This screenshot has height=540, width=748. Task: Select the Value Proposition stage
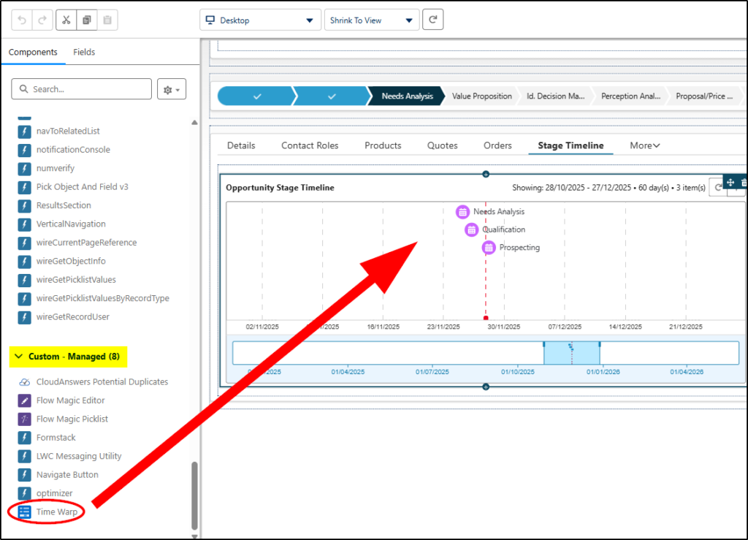(481, 96)
